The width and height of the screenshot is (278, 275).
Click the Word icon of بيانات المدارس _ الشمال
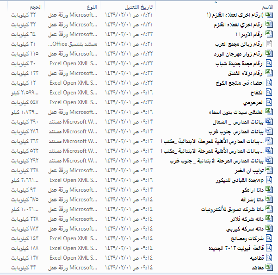tap(269, 122)
